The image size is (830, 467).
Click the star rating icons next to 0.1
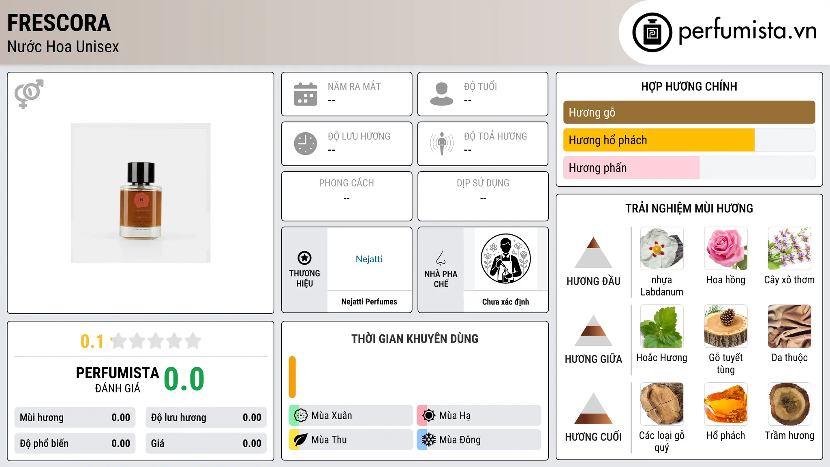pos(156,341)
